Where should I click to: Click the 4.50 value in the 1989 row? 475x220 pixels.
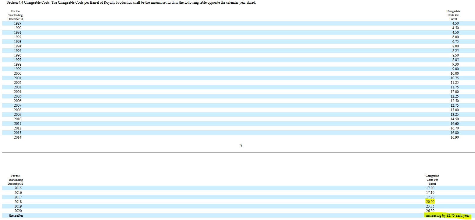[455, 23]
